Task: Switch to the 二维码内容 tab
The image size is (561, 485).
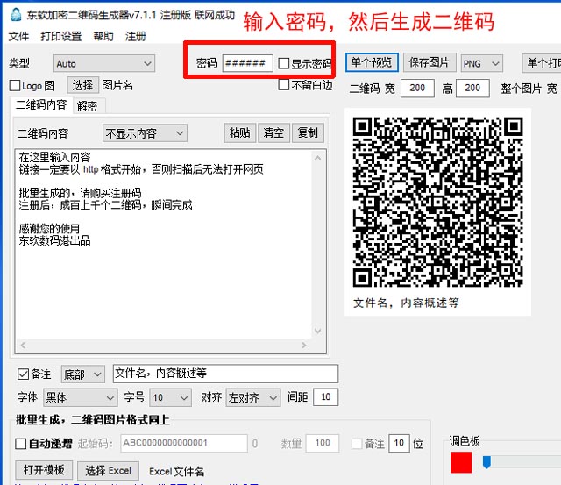Action: coord(41,105)
